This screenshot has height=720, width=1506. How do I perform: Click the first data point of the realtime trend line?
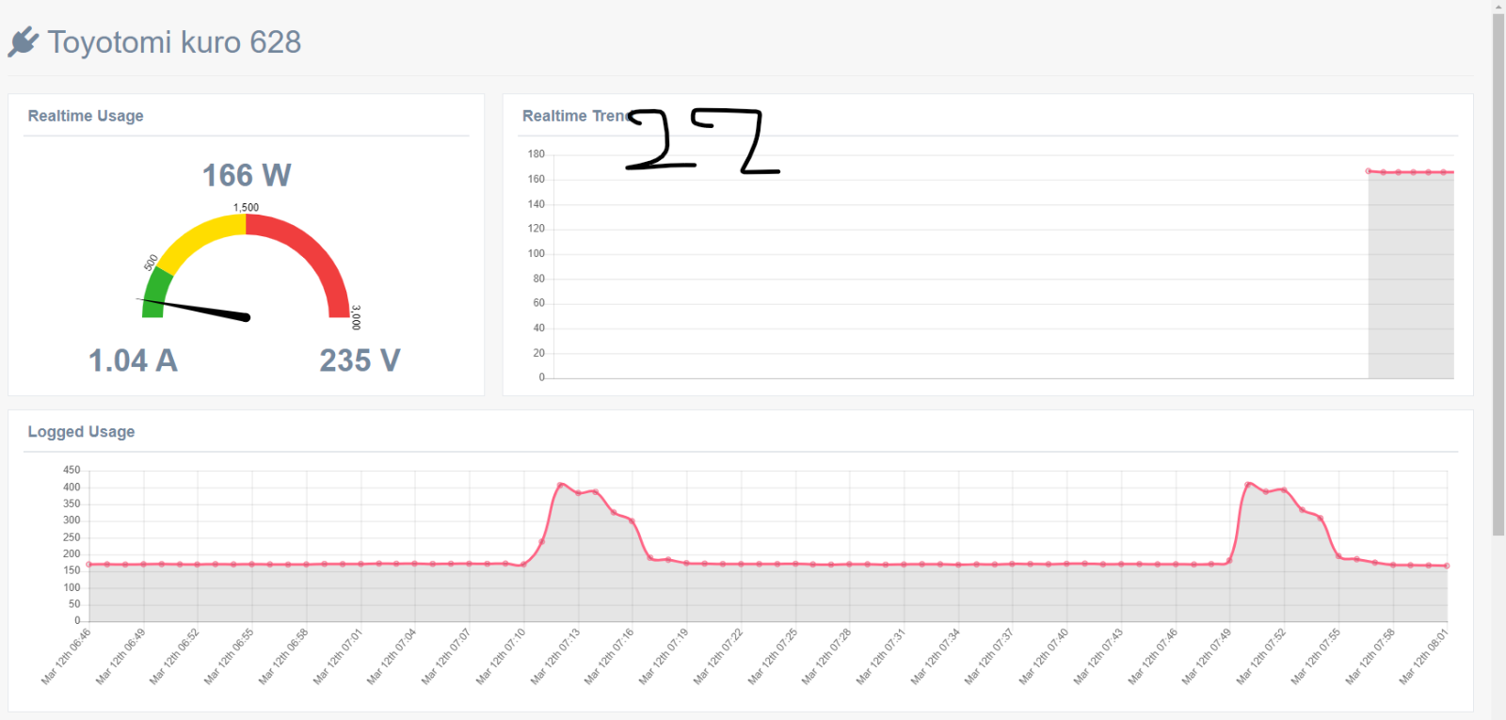pyautogui.click(x=1369, y=171)
